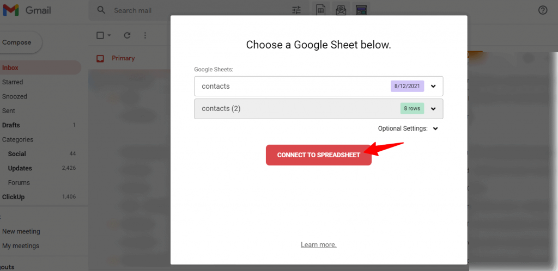The height and width of the screenshot is (271, 558).
Task: Expand Optional Settings chevron
Action: coord(435,129)
